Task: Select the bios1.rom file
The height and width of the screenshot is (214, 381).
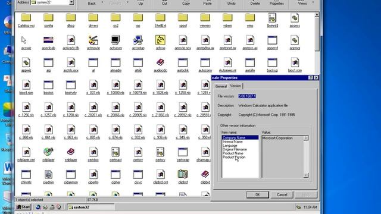Action: pos(295,62)
